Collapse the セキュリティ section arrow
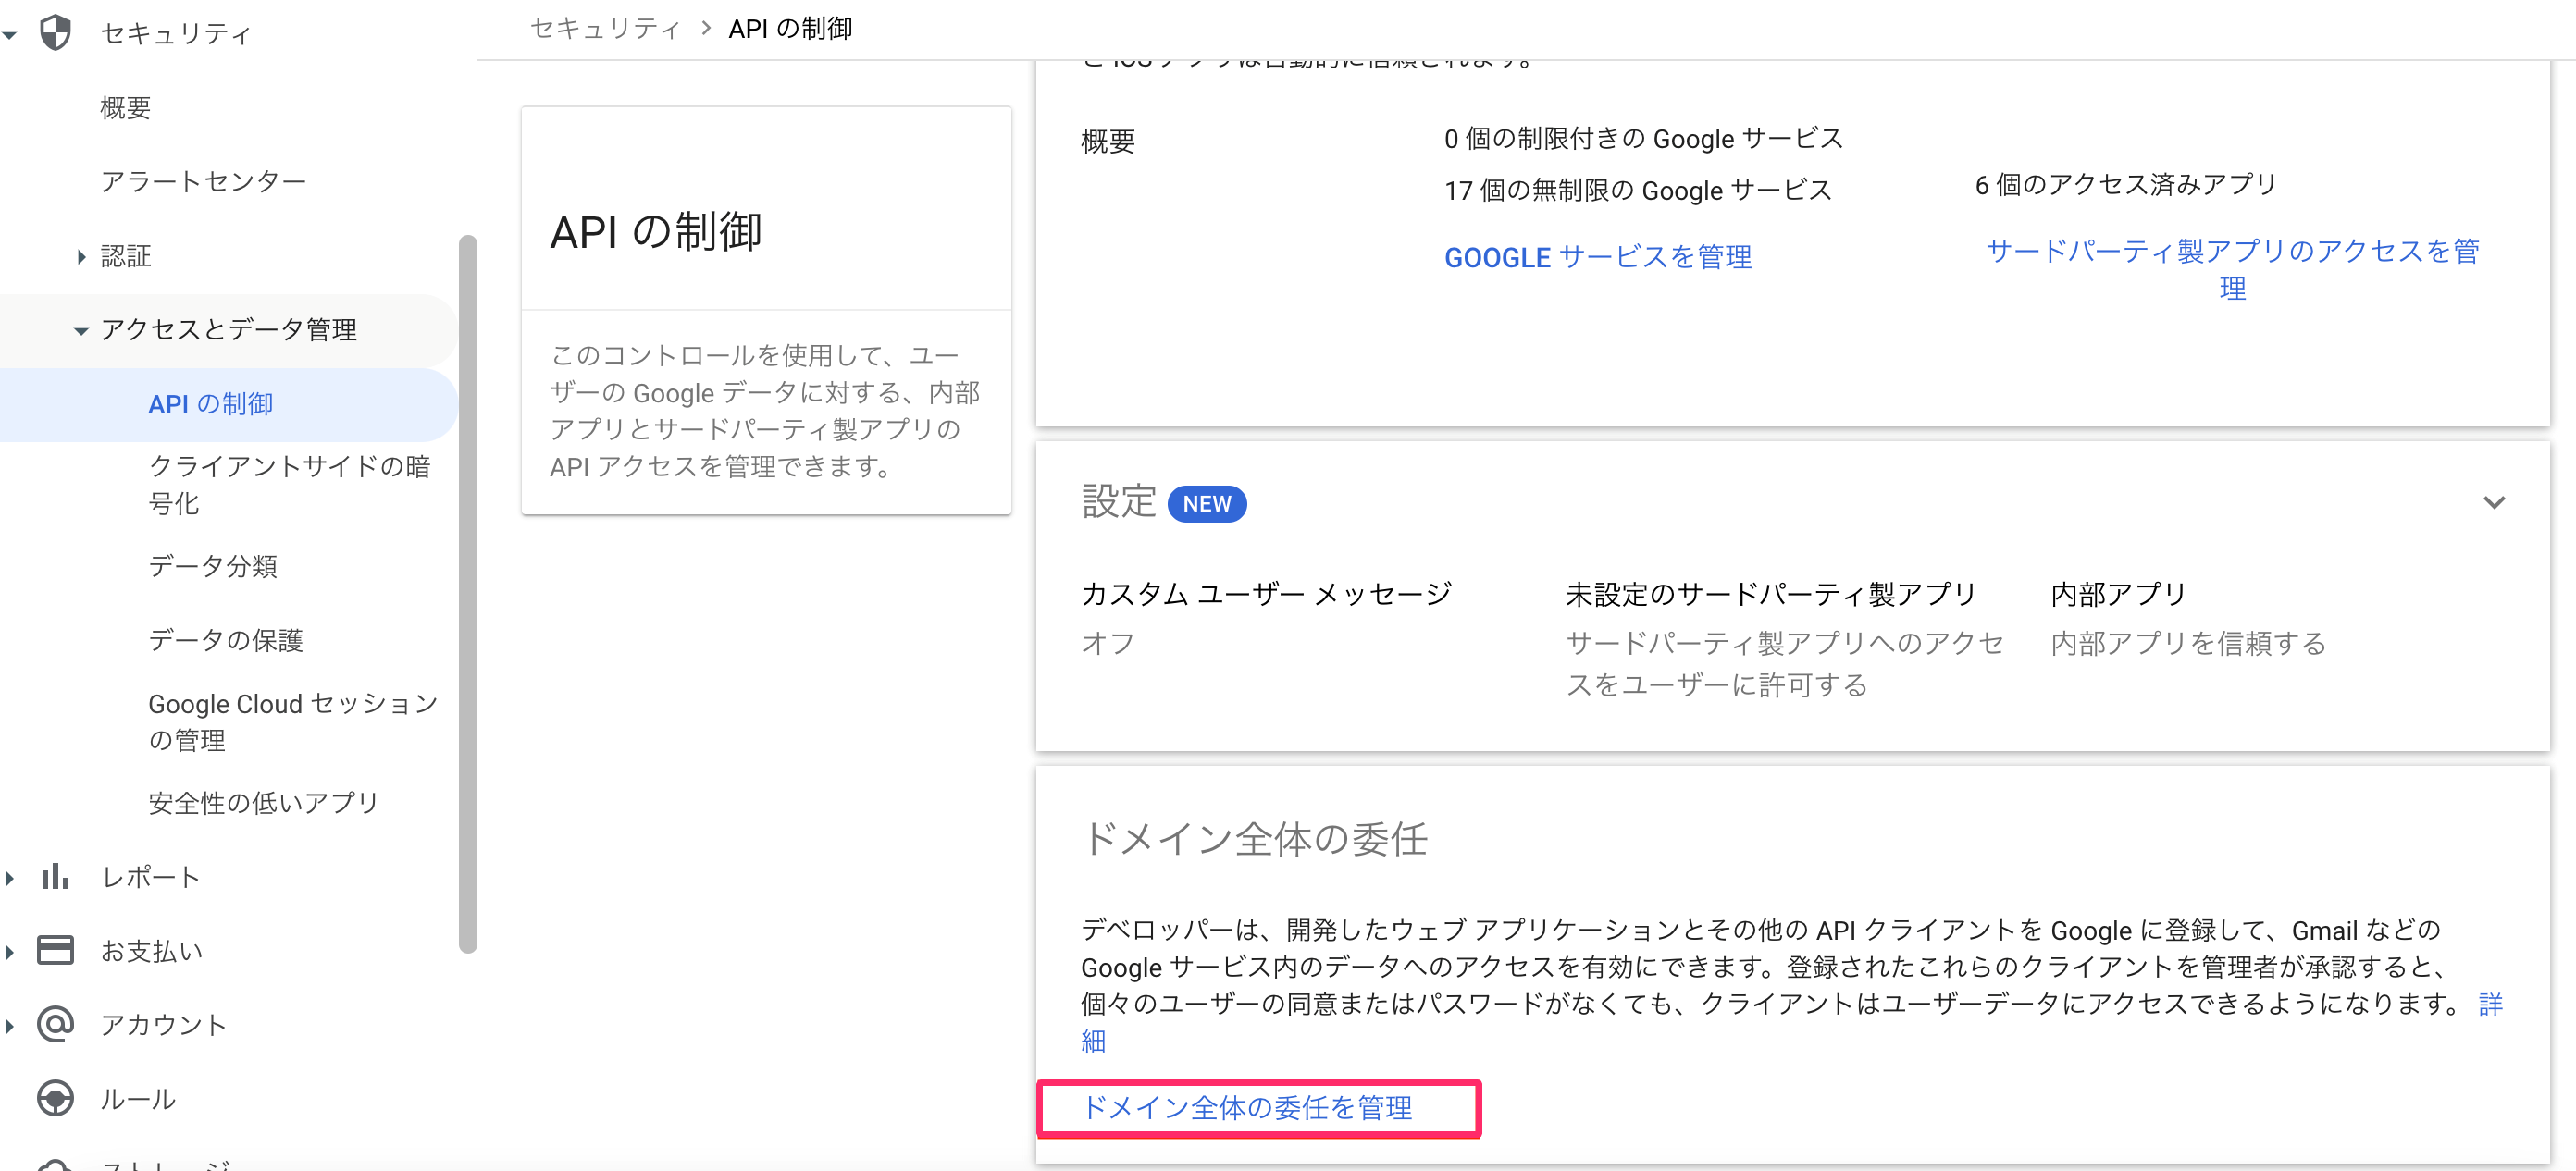The width and height of the screenshot is (2576, 1171). [x=10, y=35]
